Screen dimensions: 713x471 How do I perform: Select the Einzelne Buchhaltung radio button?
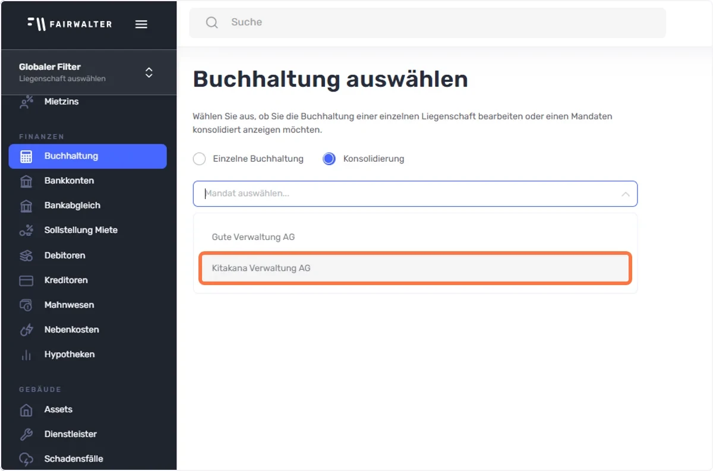click(200, 159)
